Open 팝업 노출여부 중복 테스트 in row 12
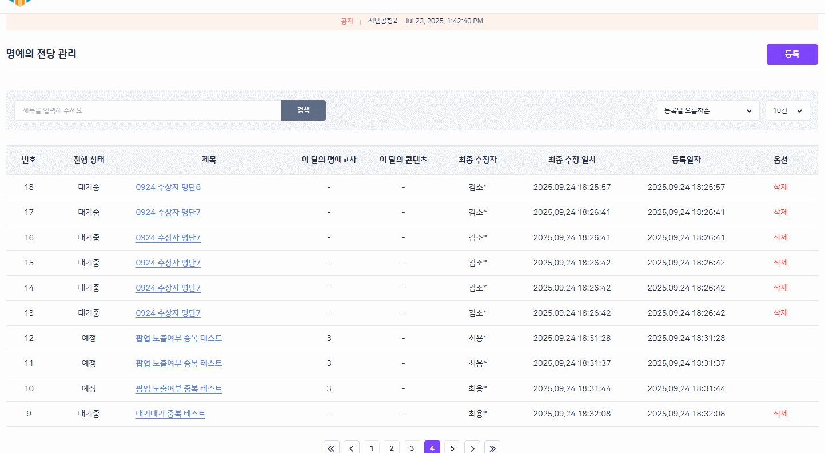The image size is (825, 453). (178, 338)
